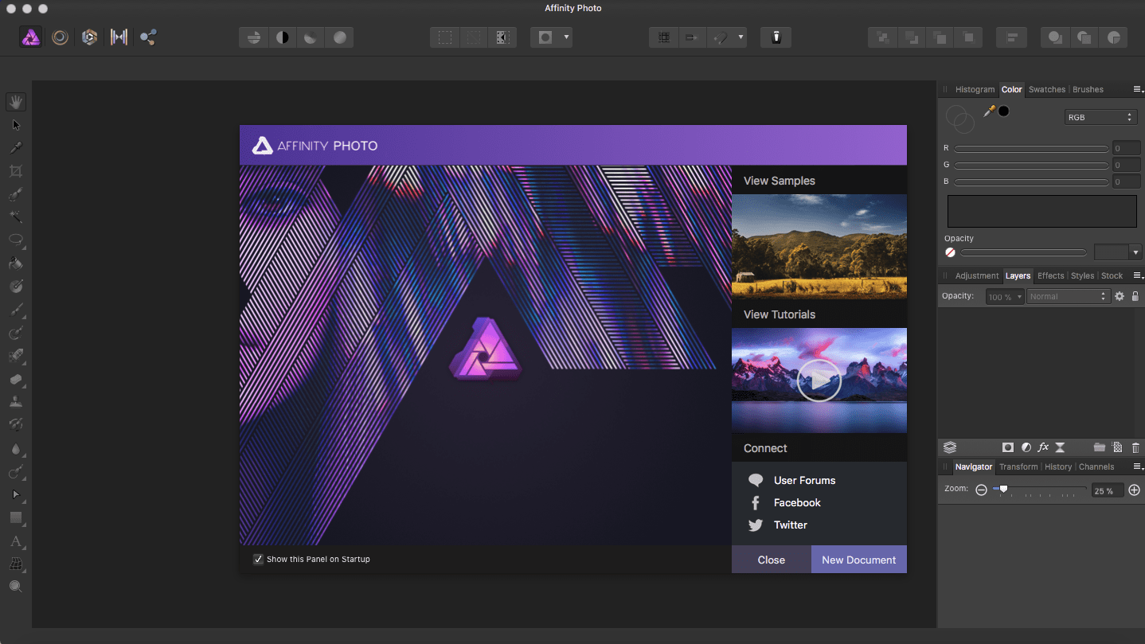Uncheck Show this Panel on Startup
This screenshot has height=644, width=1145.
pyautogui.click(x=258, y=559)
